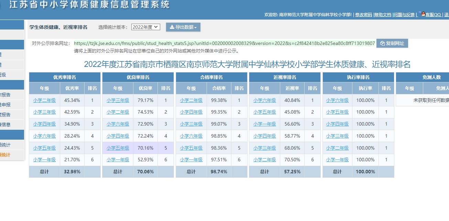Viewport: 449px width, 221px height.
Task: Select the 70.50% myopia-rate cell
Action: tap(292, 160)
